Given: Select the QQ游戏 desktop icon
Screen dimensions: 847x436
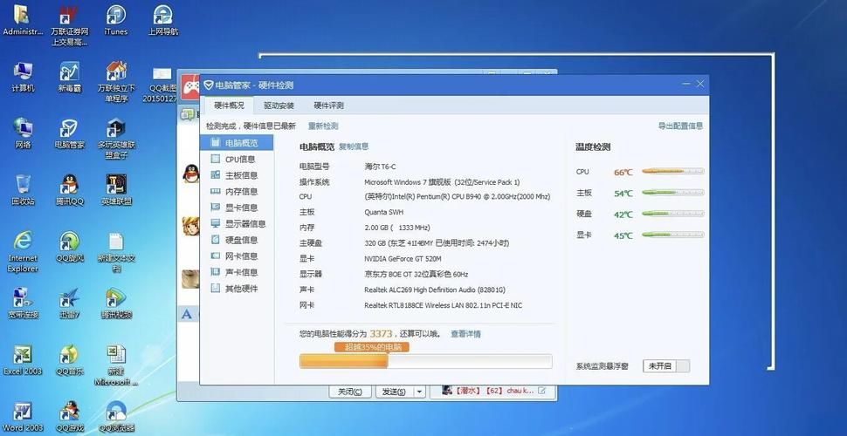Looking at the screenshot, I should [x=69, y=417].
